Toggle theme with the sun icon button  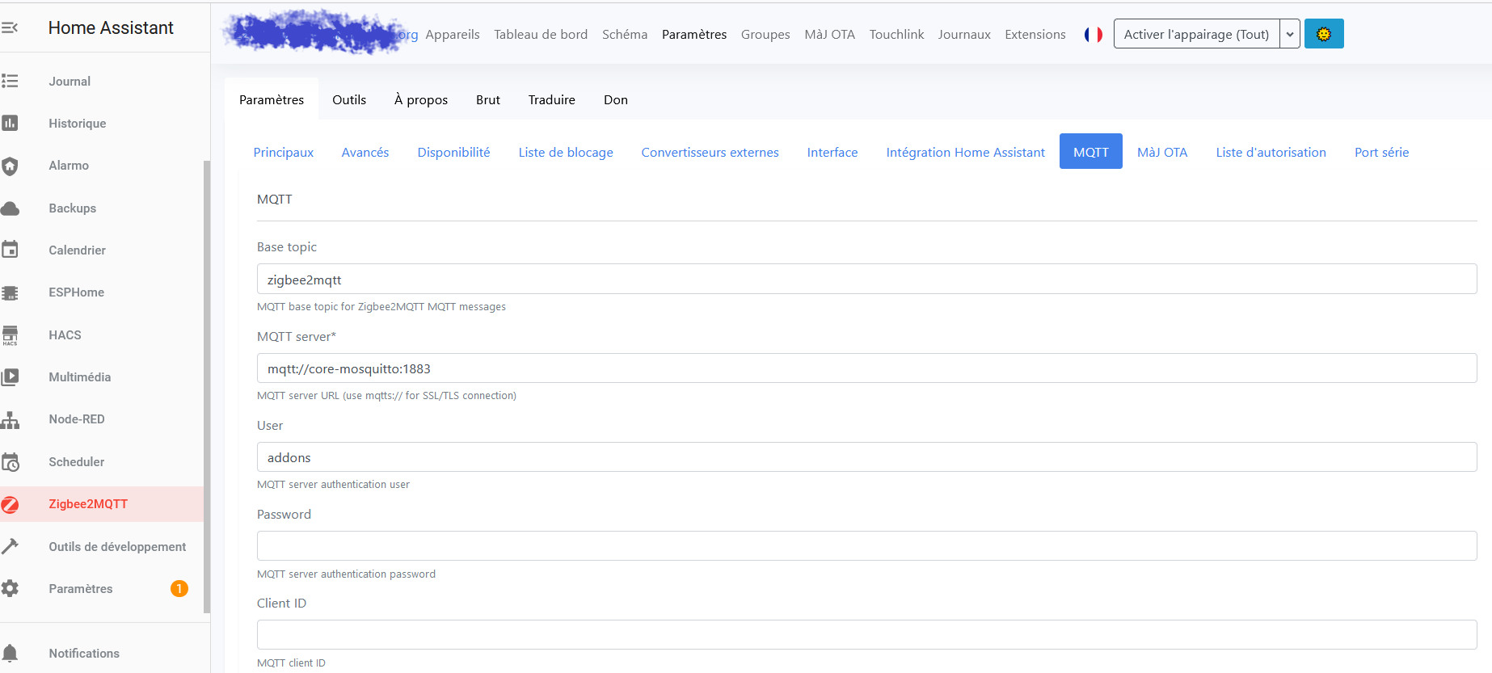(x=1324, y=34)
